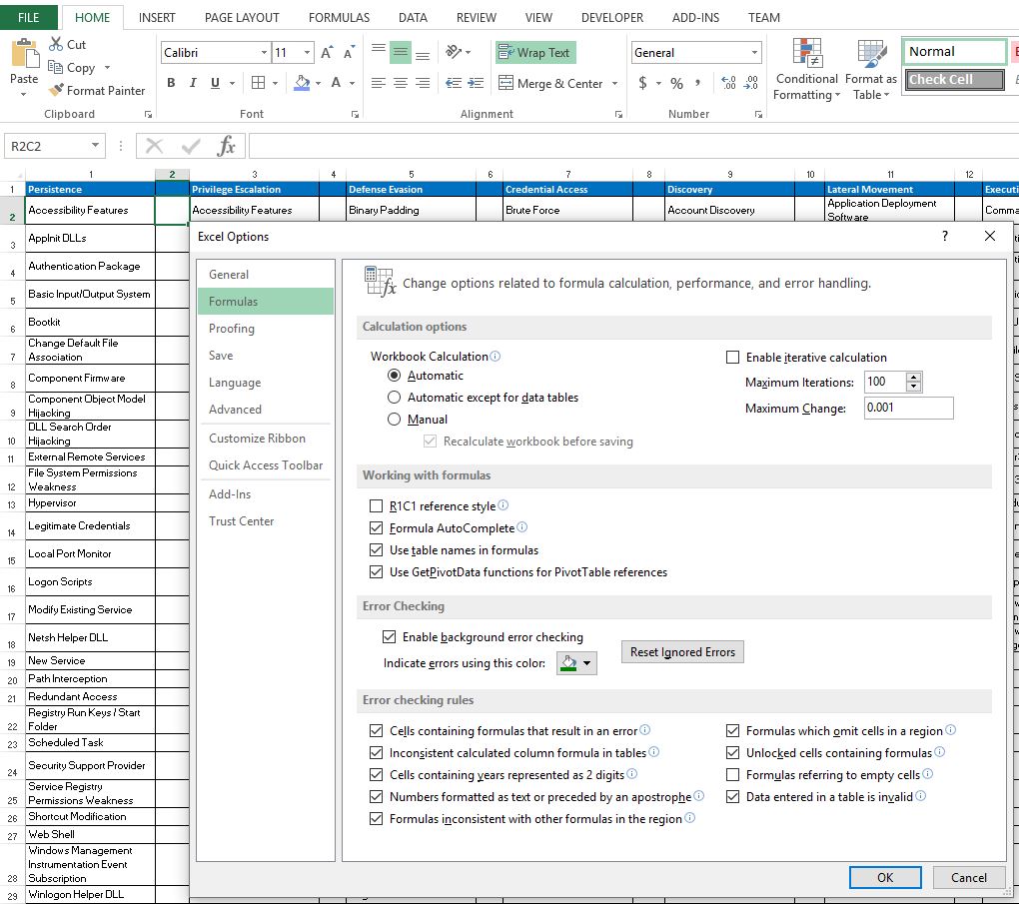Screen dimensions: 1019x904
Task: Enable iterative calculation checkbox
Action: click(x=732, y=357)
